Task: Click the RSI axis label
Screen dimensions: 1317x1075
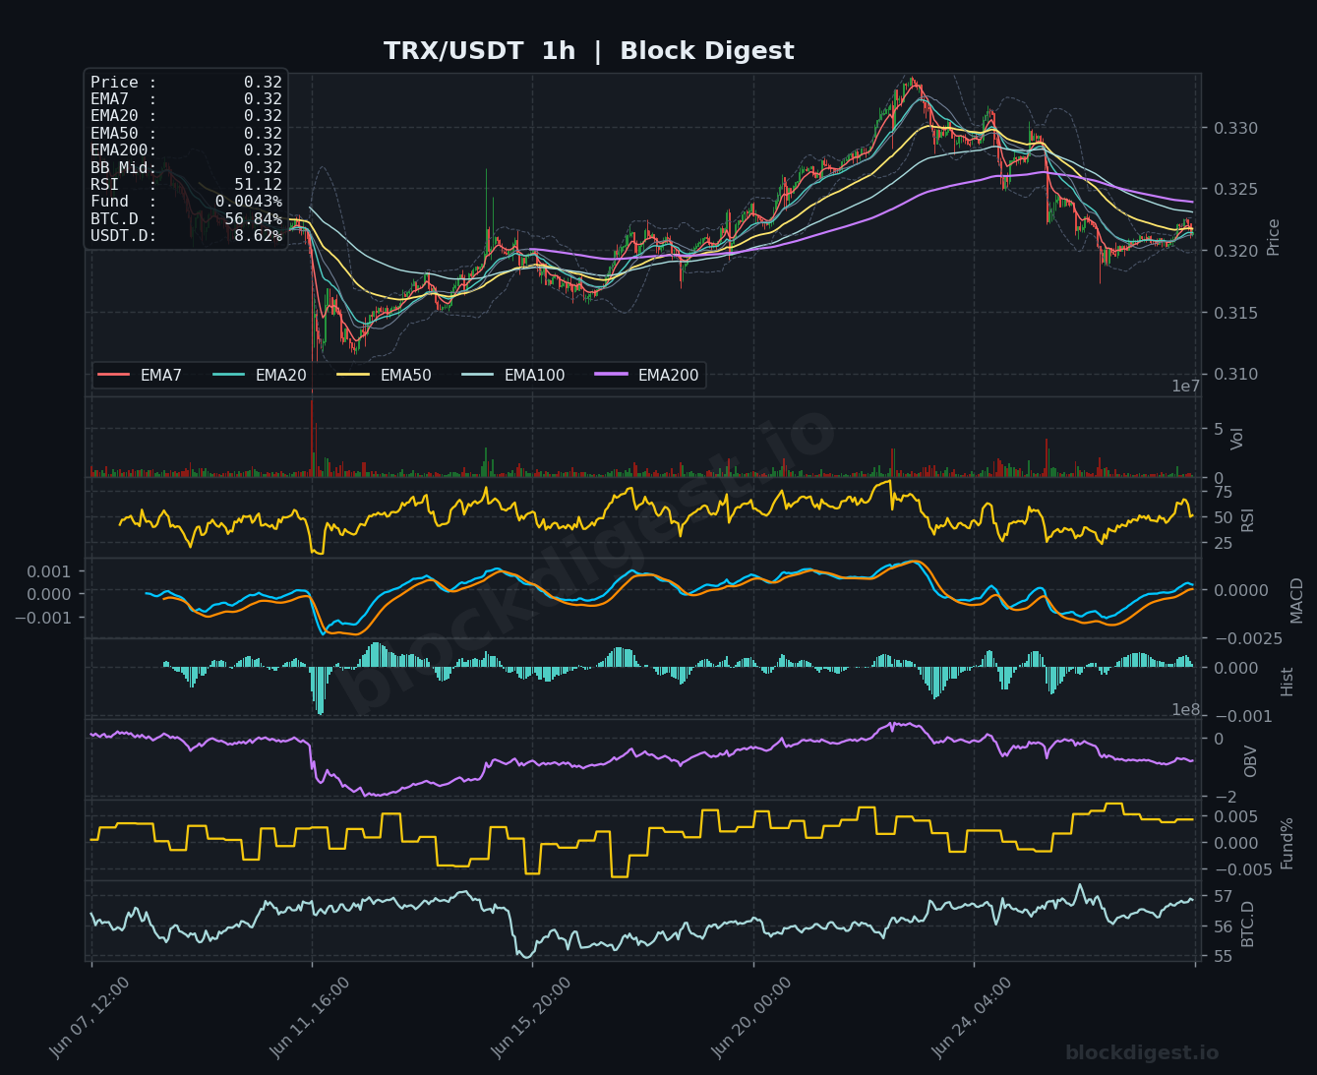Action: point(1248,520)
